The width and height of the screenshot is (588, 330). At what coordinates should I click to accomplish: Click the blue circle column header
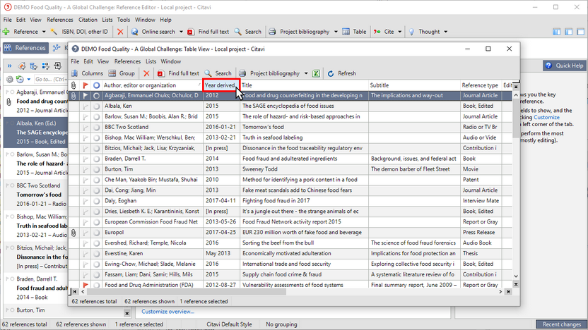[x=96, y=85]
